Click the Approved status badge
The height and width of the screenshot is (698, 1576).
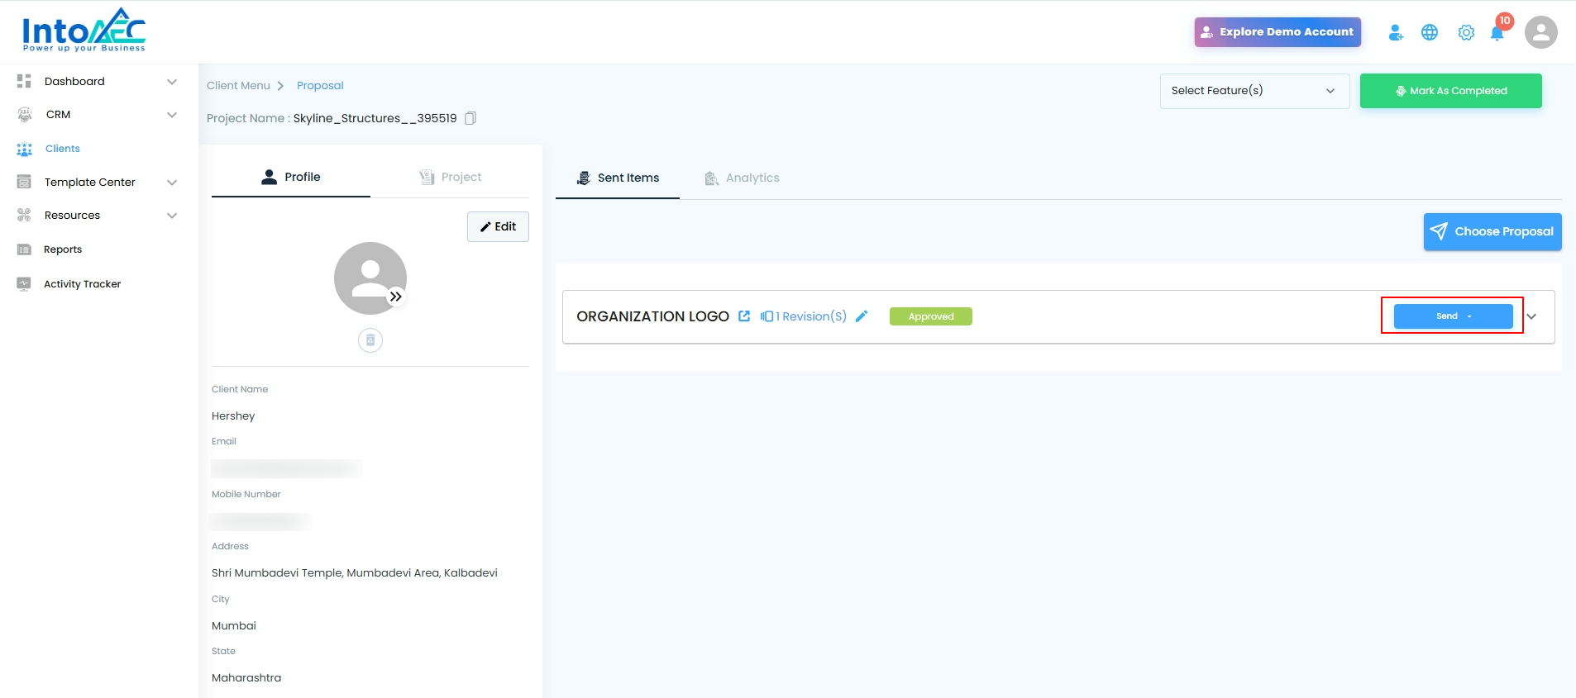coord(931,316)
